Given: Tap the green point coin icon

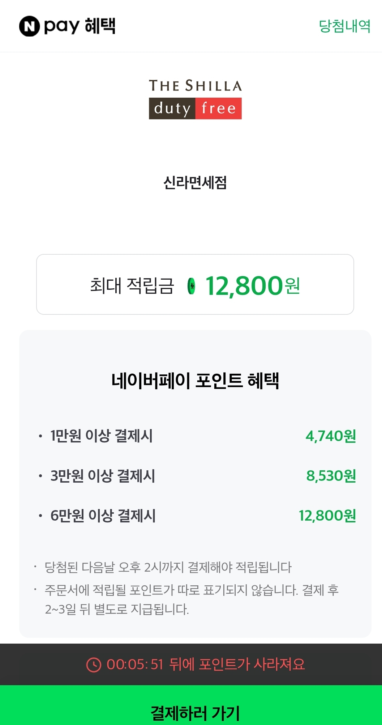Looking at the screenshot, I should click(192, 286).
